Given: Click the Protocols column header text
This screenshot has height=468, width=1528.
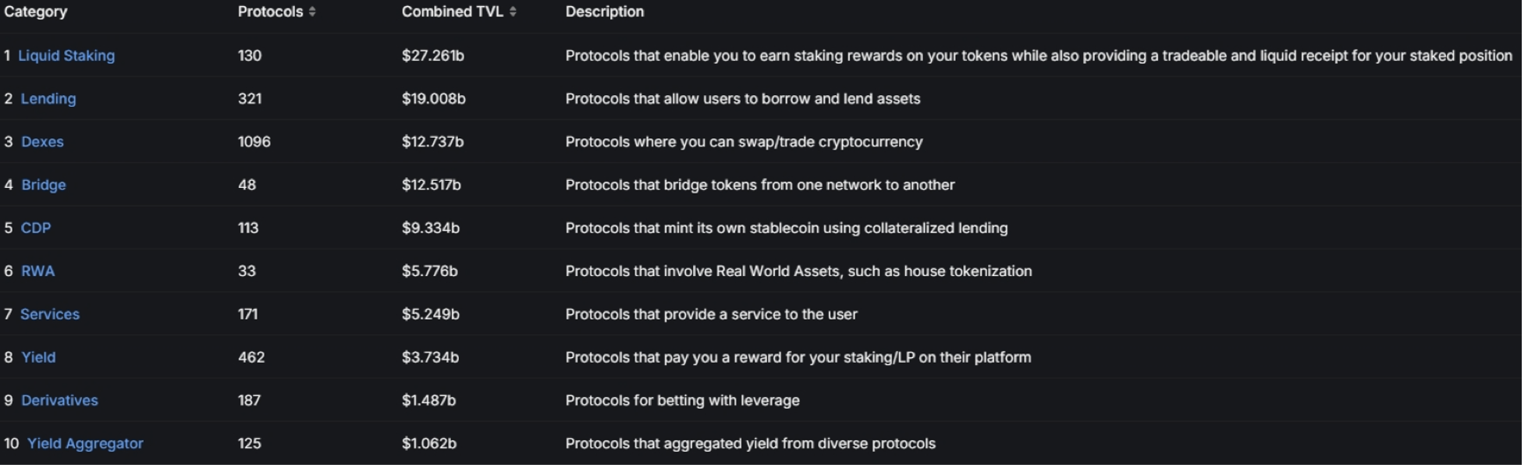Looking at the screenshot, I should [x=270, y=12].
